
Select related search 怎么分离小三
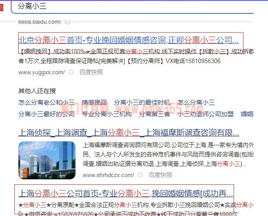[x=196, y=102]
